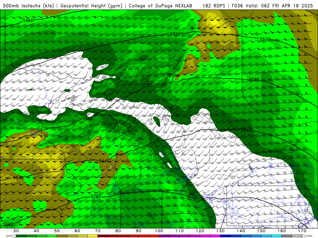Click the bright yellow swatch in the color bar
318x238 pixels.
[x=93, y=236]
